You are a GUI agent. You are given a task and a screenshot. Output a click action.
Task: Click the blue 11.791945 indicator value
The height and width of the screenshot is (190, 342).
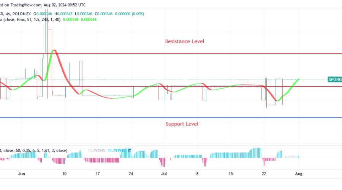[x=117, y=150]
